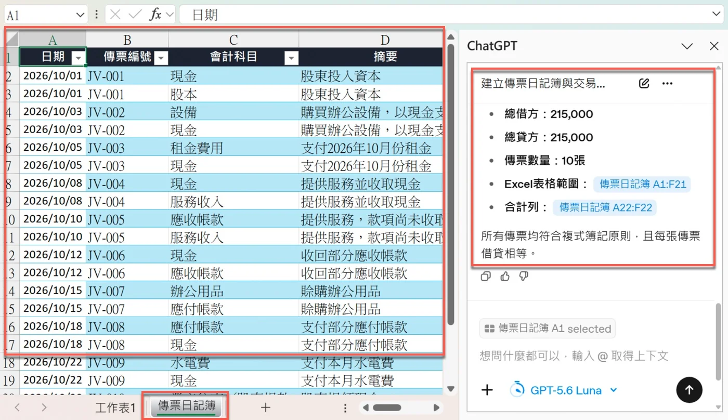Image resolution: width=728 pixels, height=420 pixels.
Task: Give thumbs down to the response
Action: coord(524,277)
